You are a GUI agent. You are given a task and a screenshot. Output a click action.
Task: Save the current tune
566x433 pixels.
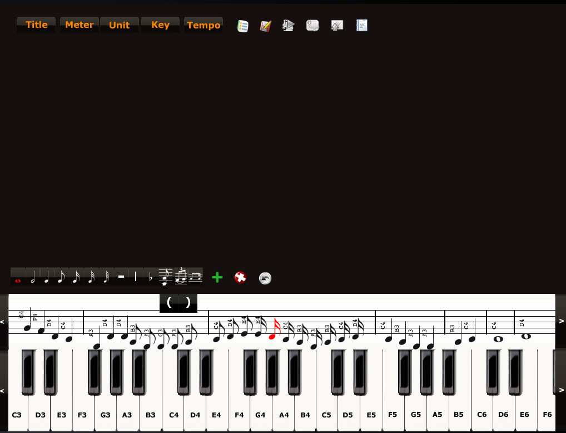pos(265,26)
